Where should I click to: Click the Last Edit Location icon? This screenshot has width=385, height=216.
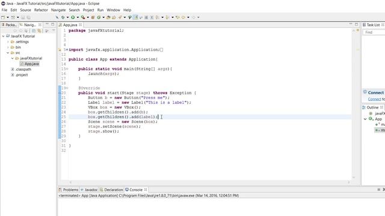point(177,17)
